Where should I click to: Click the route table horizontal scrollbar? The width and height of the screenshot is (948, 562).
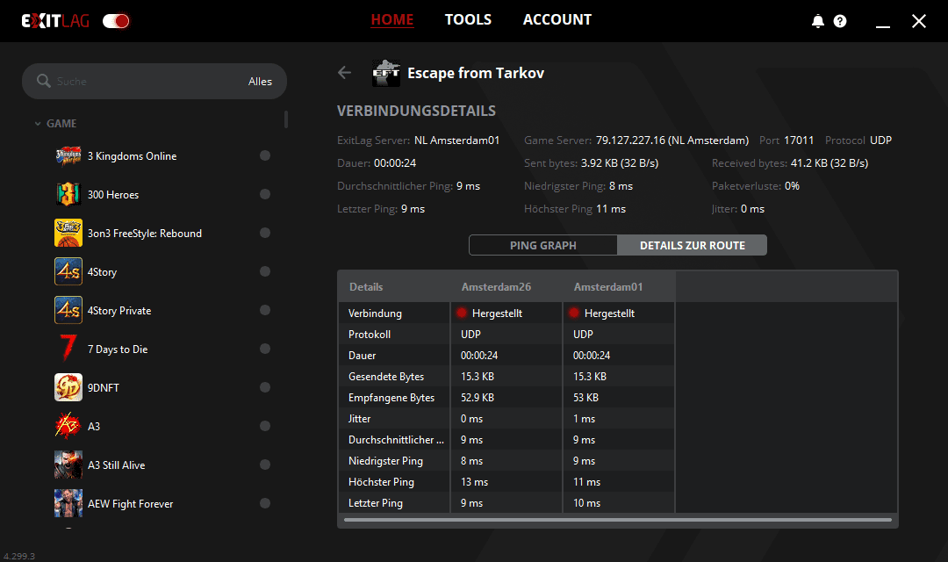pos(617,519)
